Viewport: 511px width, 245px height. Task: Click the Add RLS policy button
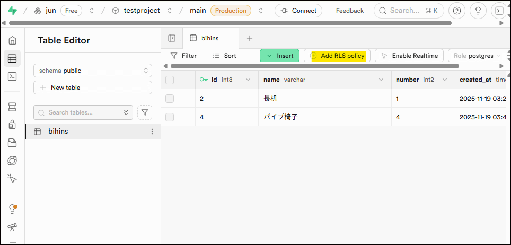(x=338, y=56)
